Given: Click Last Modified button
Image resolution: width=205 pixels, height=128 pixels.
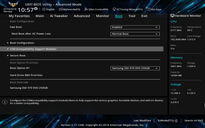Looking at the screenshot, I should 142,121.
